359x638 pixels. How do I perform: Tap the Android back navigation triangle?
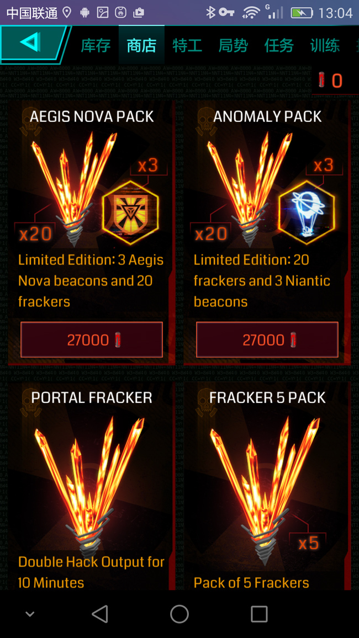tap(100, 614)
